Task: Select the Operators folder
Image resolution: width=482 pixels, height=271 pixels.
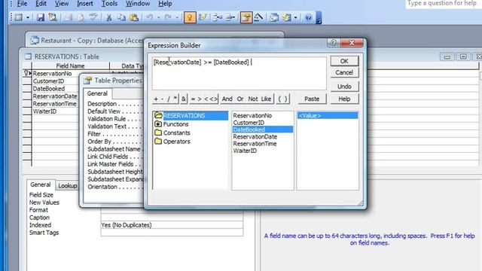Action: click(176, 142)
